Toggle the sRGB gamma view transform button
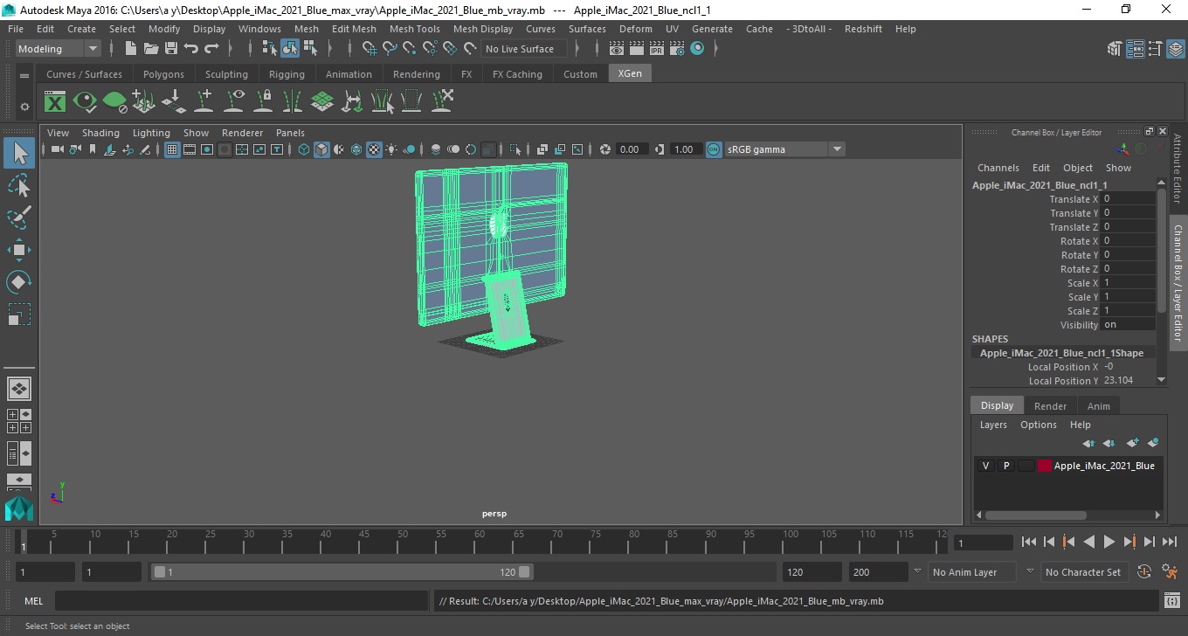This screenshot has width=1188, height=636. click(714, 149)
